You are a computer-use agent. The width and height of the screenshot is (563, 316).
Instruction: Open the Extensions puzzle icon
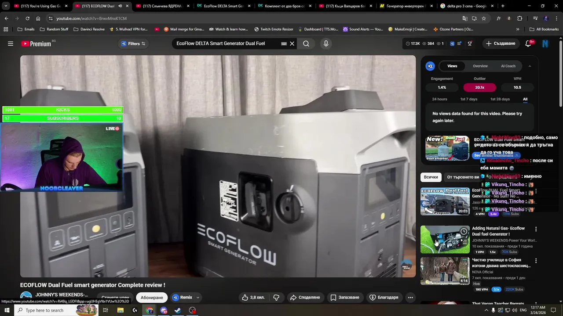[519, 18]
